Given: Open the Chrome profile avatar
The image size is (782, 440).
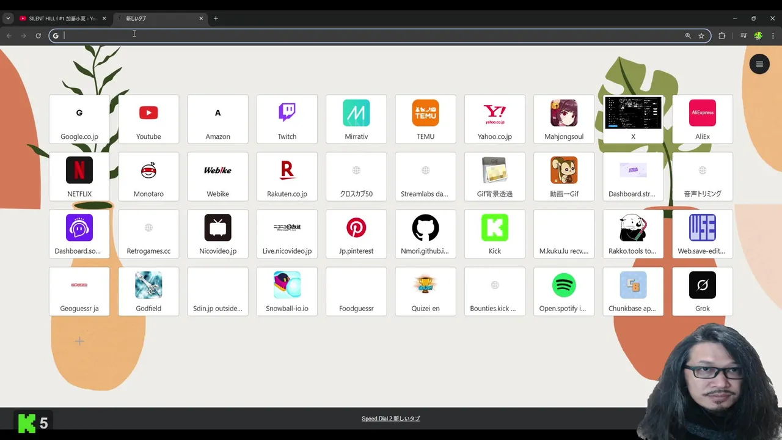Looking at the screenshot, I should 758,35.
